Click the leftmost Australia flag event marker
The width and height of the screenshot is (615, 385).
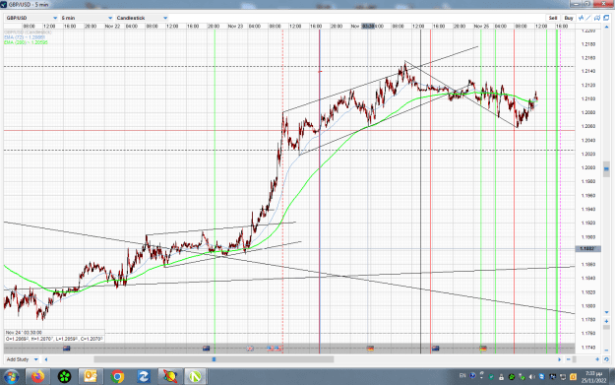67,349
